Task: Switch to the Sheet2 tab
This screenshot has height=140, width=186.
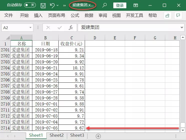Action: (x=57, y=135)
